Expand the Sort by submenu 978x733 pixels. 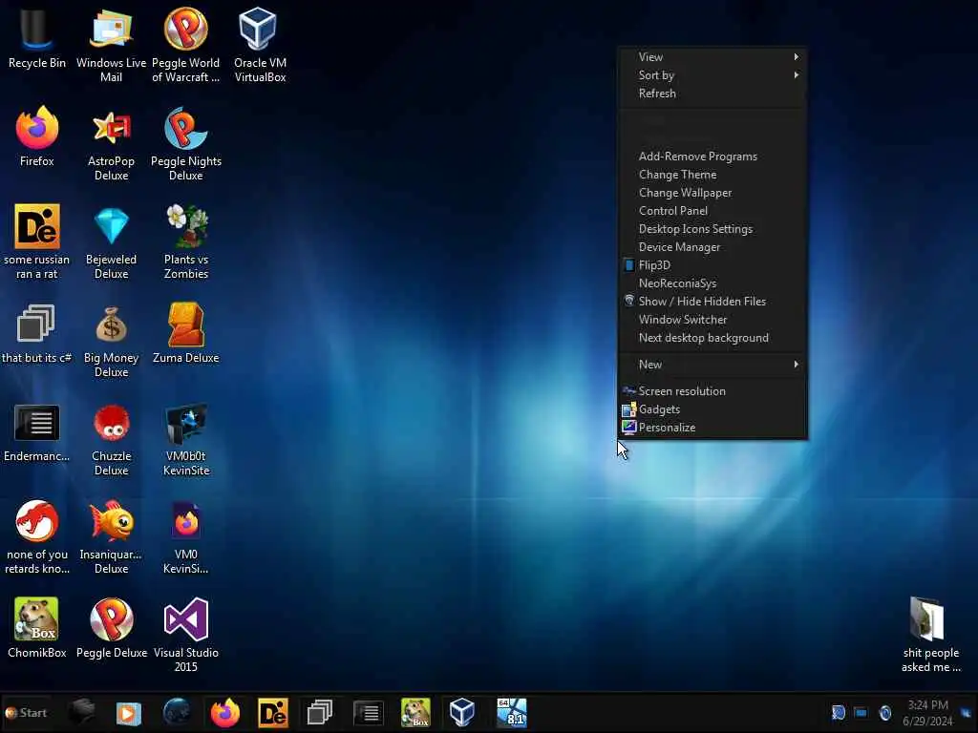(712, 74)
